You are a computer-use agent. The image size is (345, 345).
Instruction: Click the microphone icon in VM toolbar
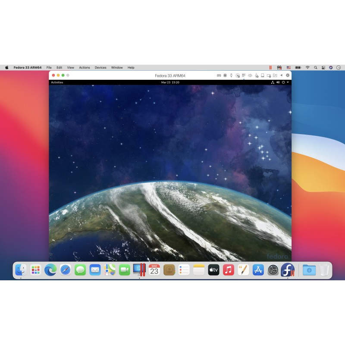pyautogui.click(x=256, y=75)
